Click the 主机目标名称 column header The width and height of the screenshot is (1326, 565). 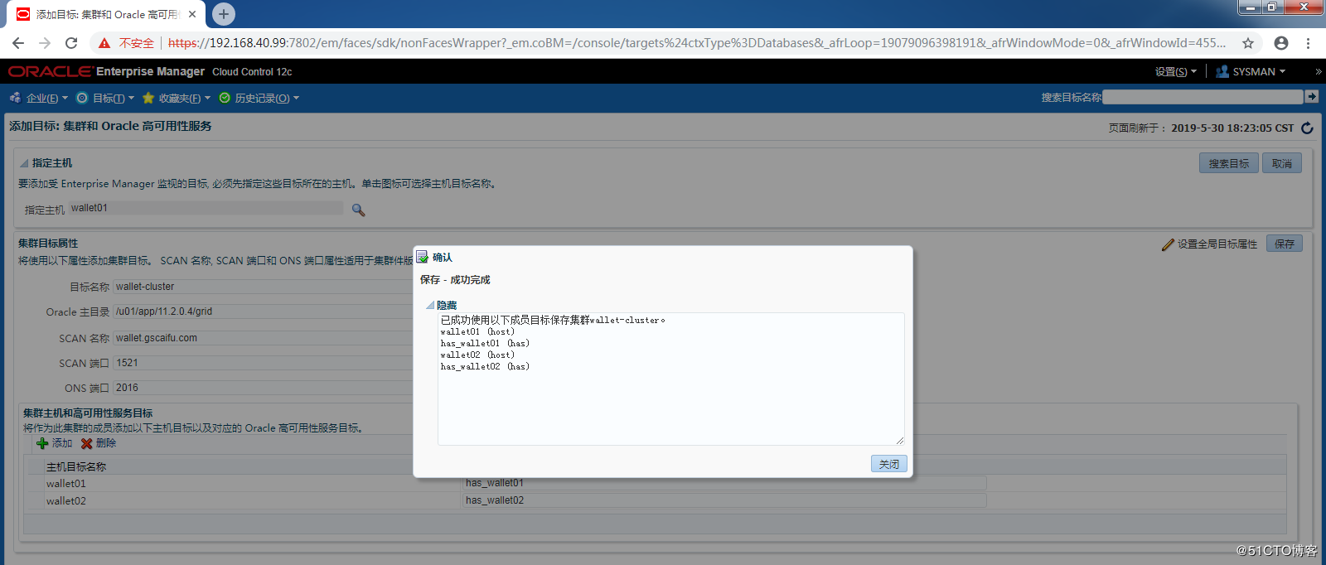click(x=76, y=466)
